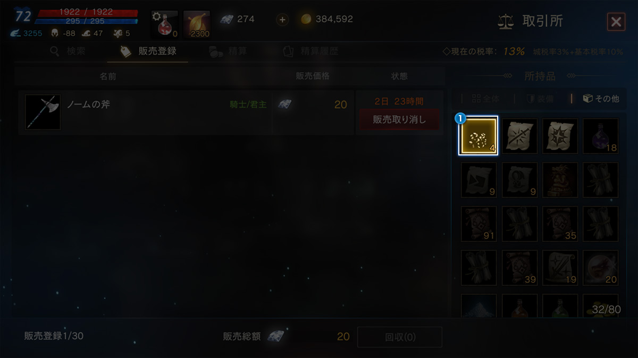
Task: Select the crossed-sword scroll next to highlighted item
Action: click(x=519, y=136)
